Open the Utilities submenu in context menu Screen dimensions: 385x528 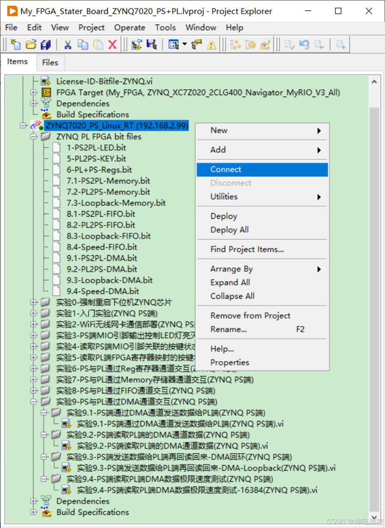click(x=263, y=197)
